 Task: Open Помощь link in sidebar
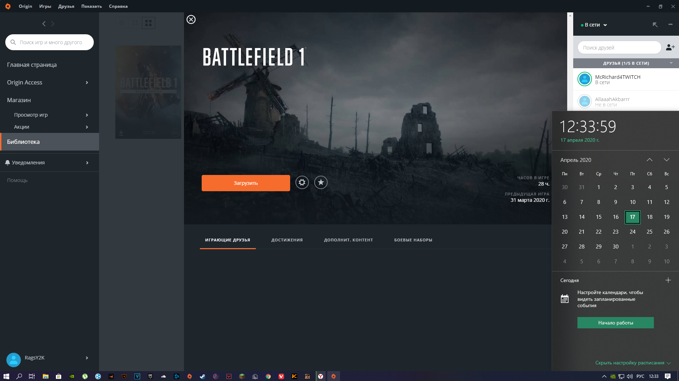[x=17, y=180]
